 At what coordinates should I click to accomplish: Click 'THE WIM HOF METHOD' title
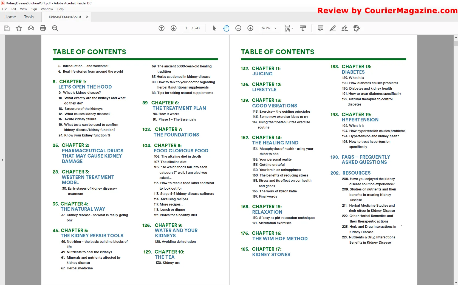pos(280,239)
